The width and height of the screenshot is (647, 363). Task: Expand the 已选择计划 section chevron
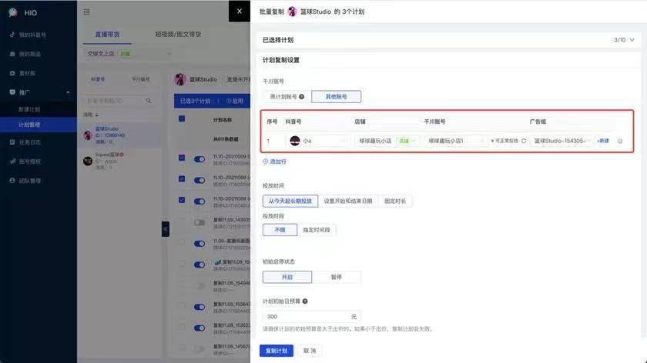[632, 39]
